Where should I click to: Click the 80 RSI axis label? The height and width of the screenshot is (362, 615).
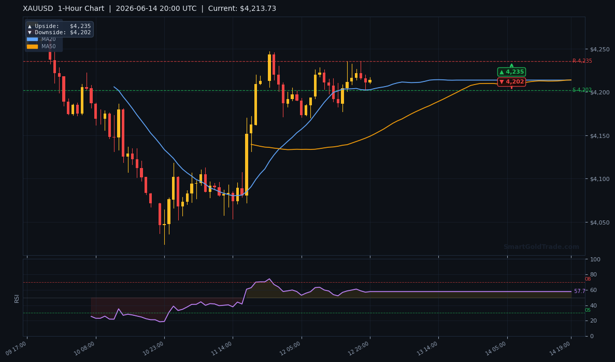click(x=593, y=275)
